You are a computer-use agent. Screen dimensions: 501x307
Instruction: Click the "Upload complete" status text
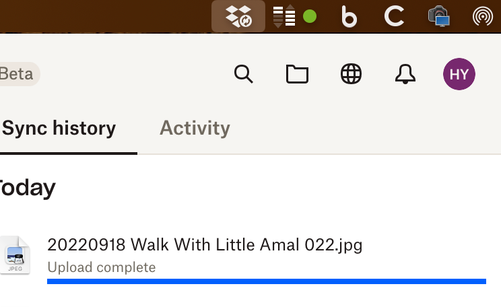pos(102,267)
